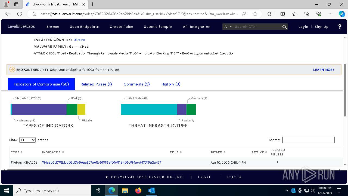
Task: Open tab actions menu icon
Action: click(16, 4)
